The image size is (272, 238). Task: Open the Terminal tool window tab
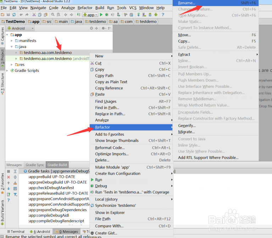point(16,232)
